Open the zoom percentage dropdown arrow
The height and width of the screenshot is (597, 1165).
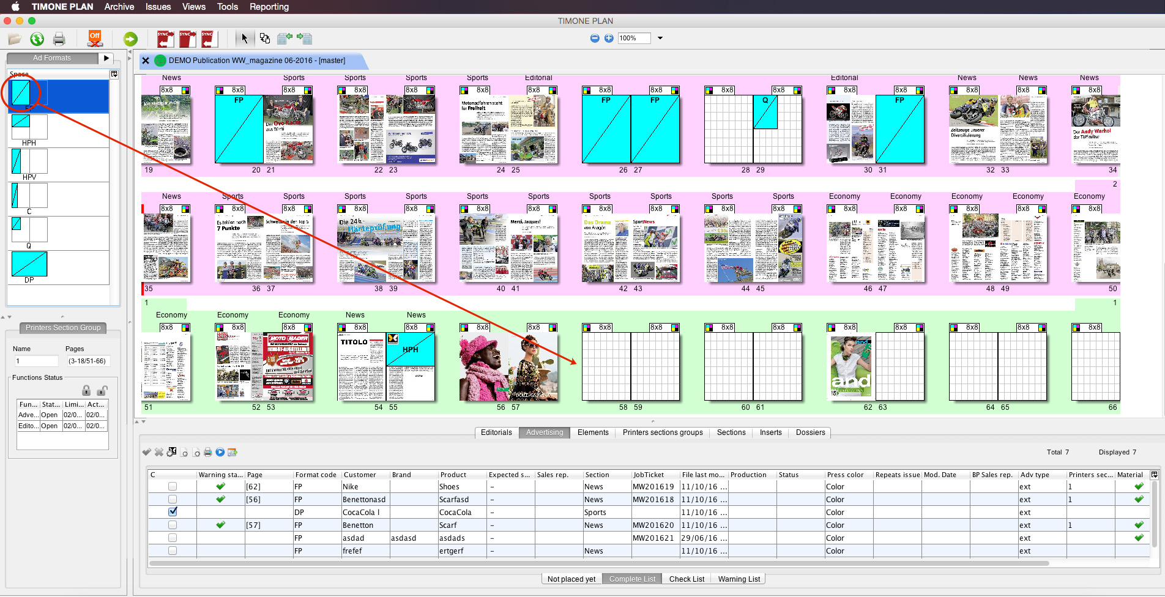point(660,38)
